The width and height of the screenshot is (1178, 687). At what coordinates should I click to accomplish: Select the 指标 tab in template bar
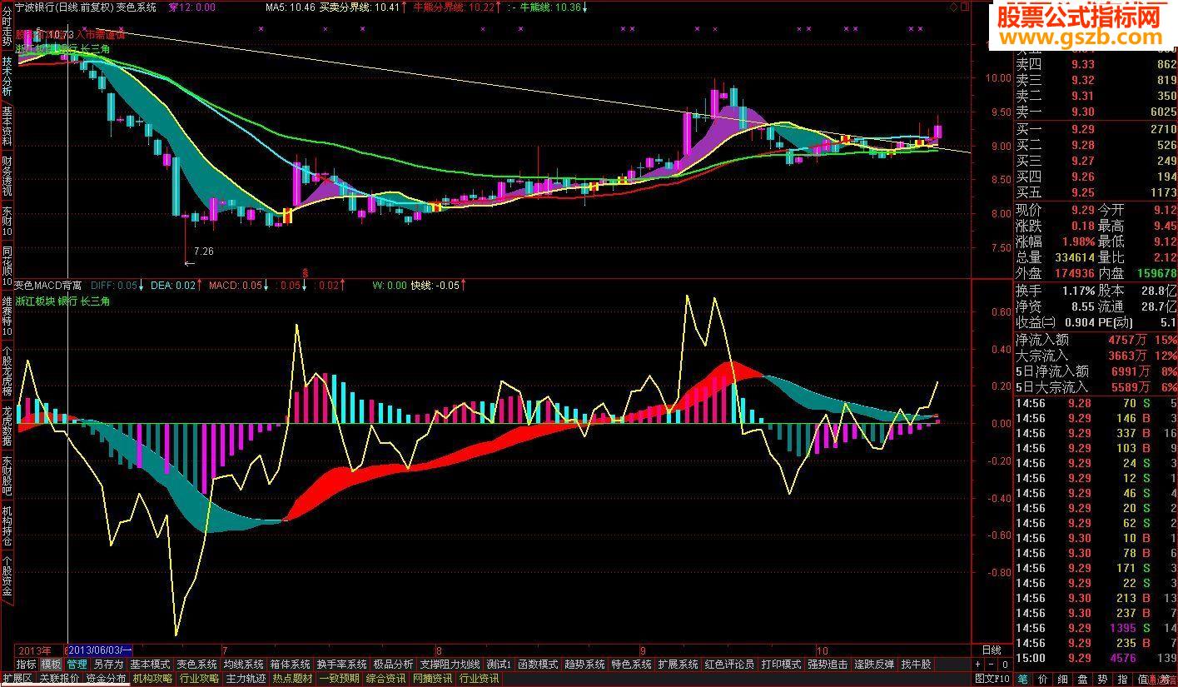(x=27, y=665)
